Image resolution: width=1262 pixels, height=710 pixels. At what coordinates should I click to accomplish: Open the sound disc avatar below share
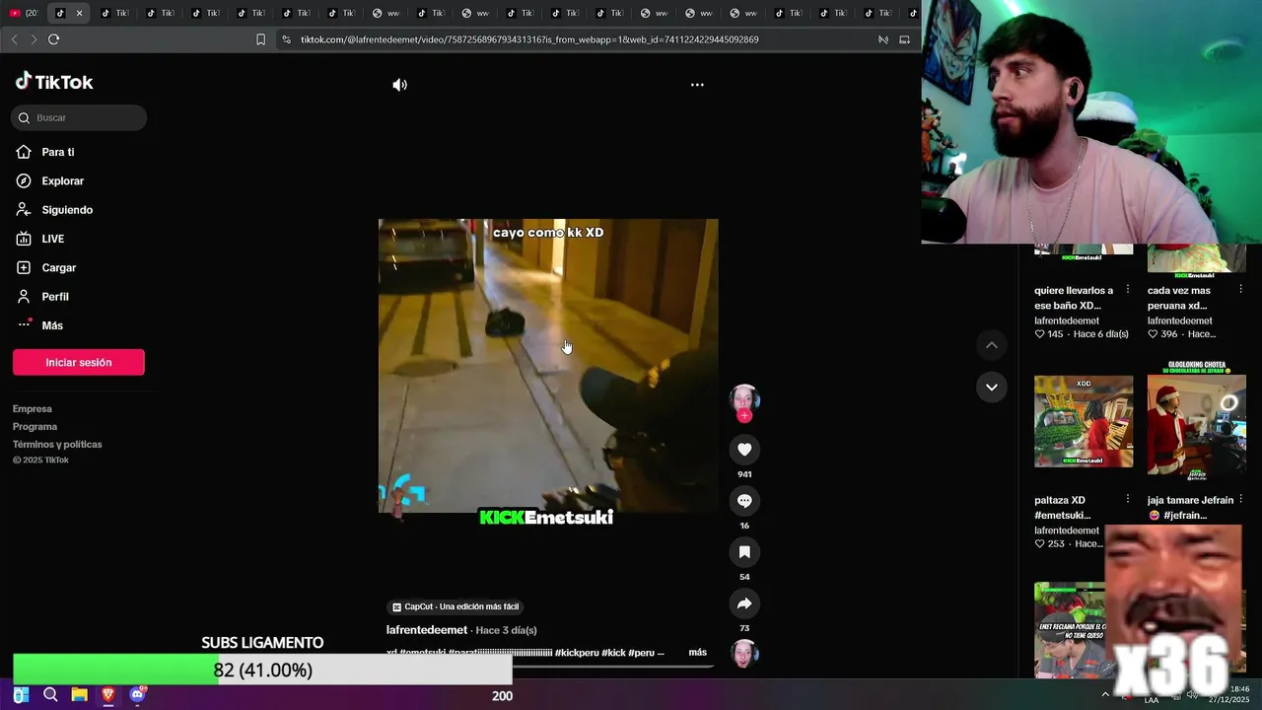coord(744,653)
